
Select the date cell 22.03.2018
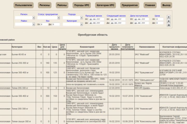pyautogui.click(x=114, y=88)
